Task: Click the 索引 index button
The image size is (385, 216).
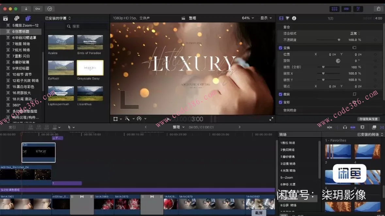Action: [12, 127]
